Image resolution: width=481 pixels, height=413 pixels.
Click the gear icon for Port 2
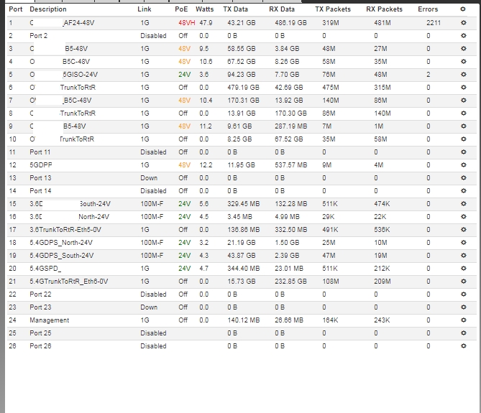[x=463, y=35]
